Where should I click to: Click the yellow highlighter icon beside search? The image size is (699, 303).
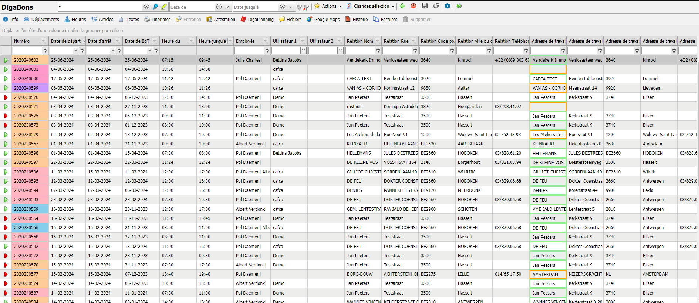coord(164,7)
